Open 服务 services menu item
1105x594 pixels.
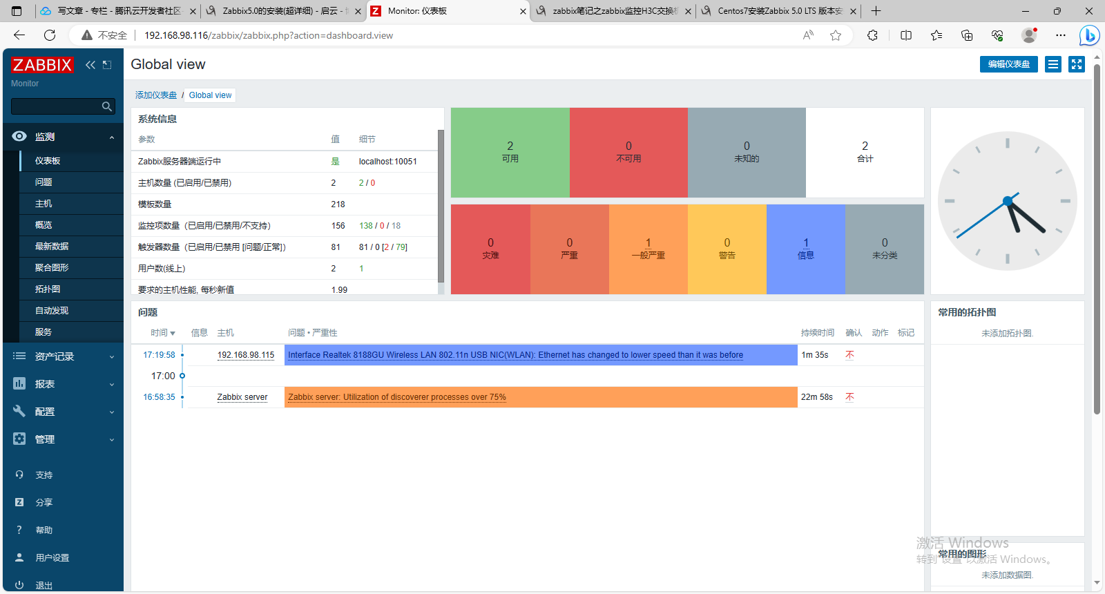coord(44,332)
